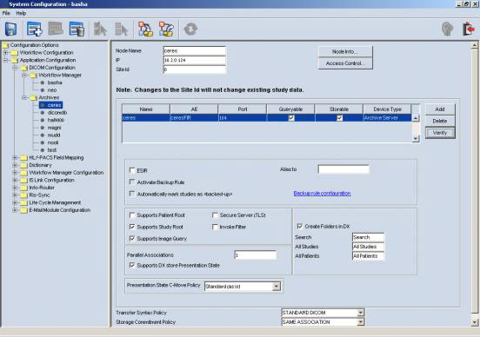Image resolution: width=480 pixels, height=337 pixels.
Task: Click the Info-Router folder icon
Action: click(x=24, y=188)
